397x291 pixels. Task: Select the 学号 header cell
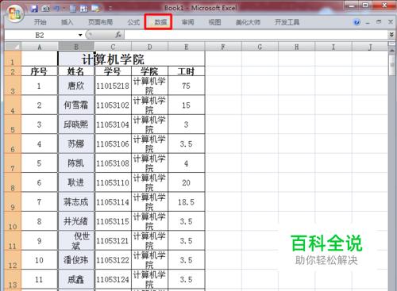113,71
